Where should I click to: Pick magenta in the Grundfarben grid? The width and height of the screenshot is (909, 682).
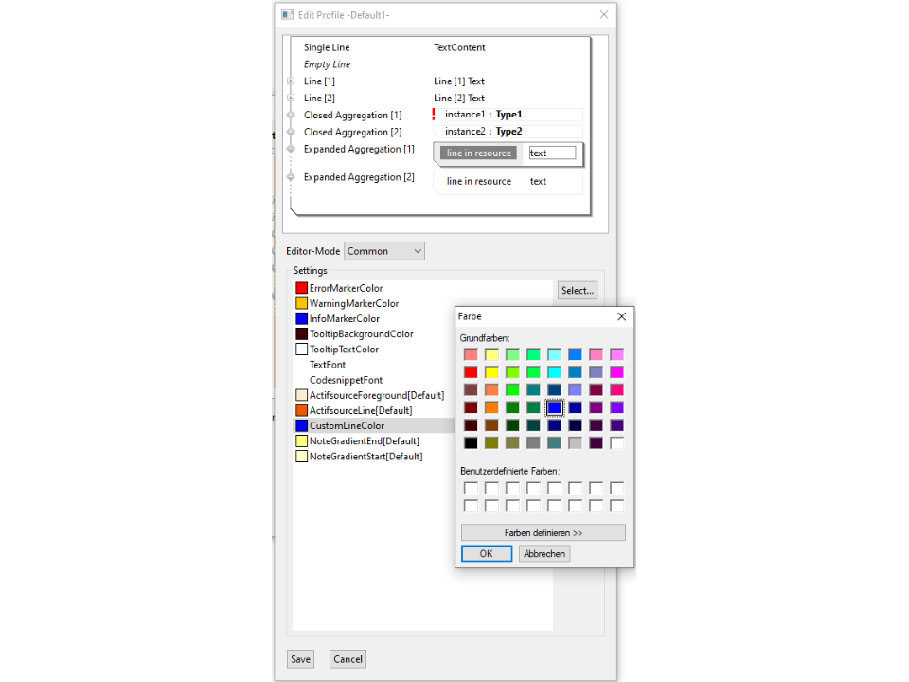click(616, 372)
